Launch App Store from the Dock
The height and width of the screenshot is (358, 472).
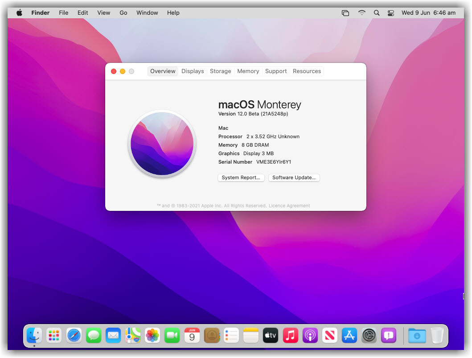tap(349, 335)
